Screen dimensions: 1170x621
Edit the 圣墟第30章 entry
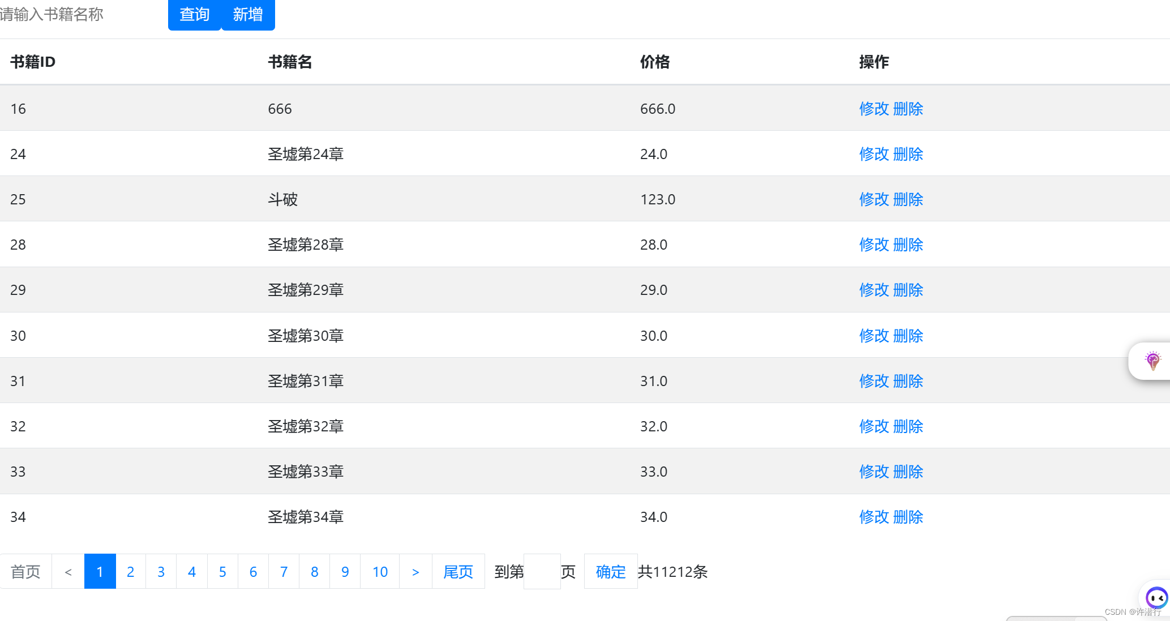pyautogui.click(x=874, y=336)
